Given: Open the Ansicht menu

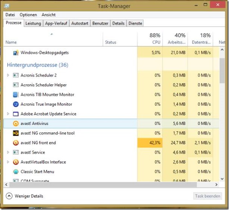Looking at the screenshot, I should [x=48, y=15].
